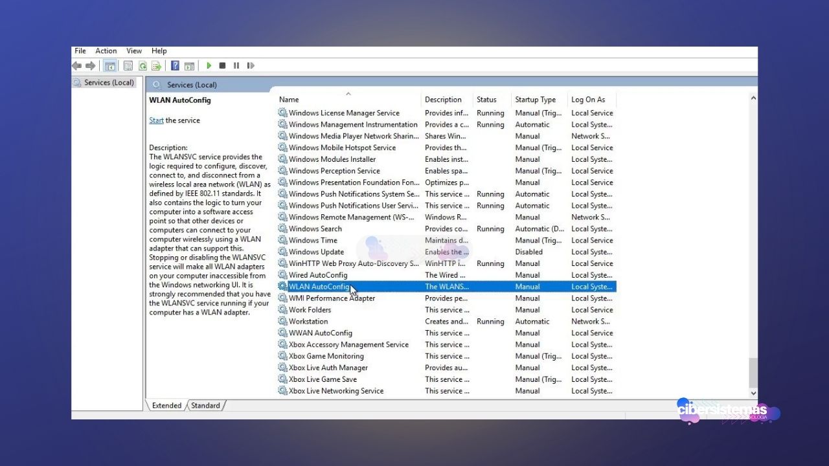This screenshot has width=829, height=466.
Task: Click gear icon beside Work Folders
Action: [x=282, y=309]
